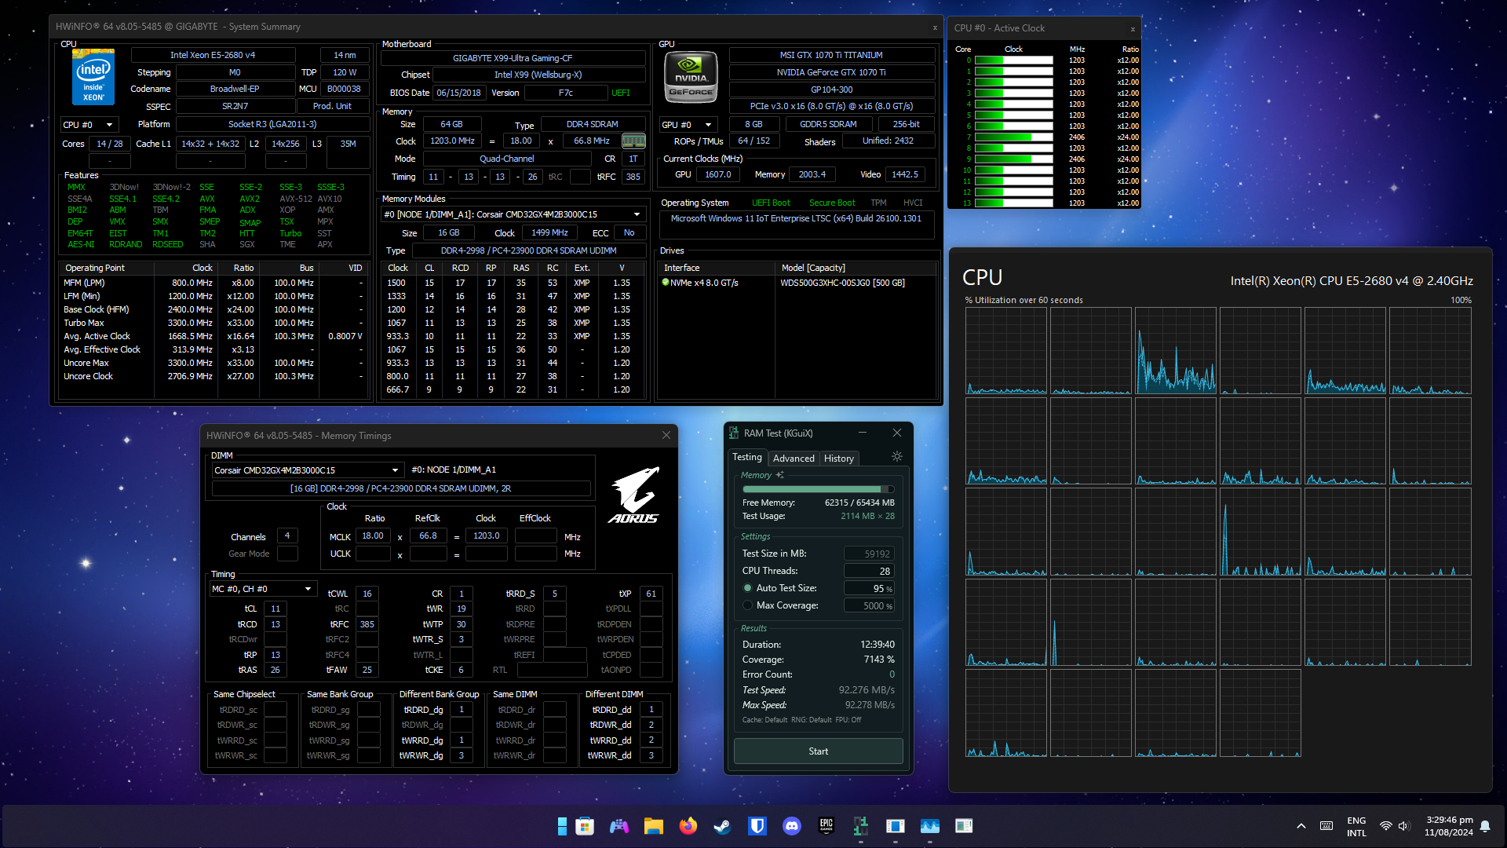1507x848 pixels.
Task: Click the memory usage progress bar in RAM Test
Action: tap(819, 489)
